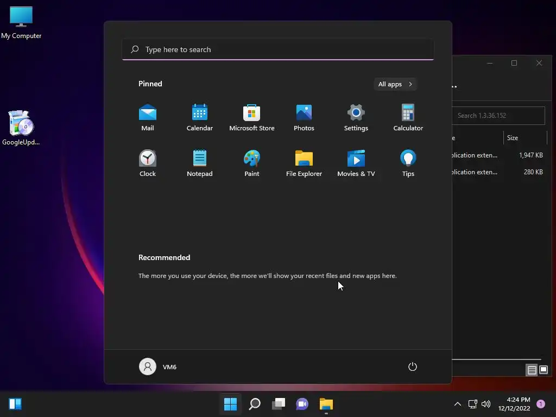Open the Clock app

coord(148,163)
